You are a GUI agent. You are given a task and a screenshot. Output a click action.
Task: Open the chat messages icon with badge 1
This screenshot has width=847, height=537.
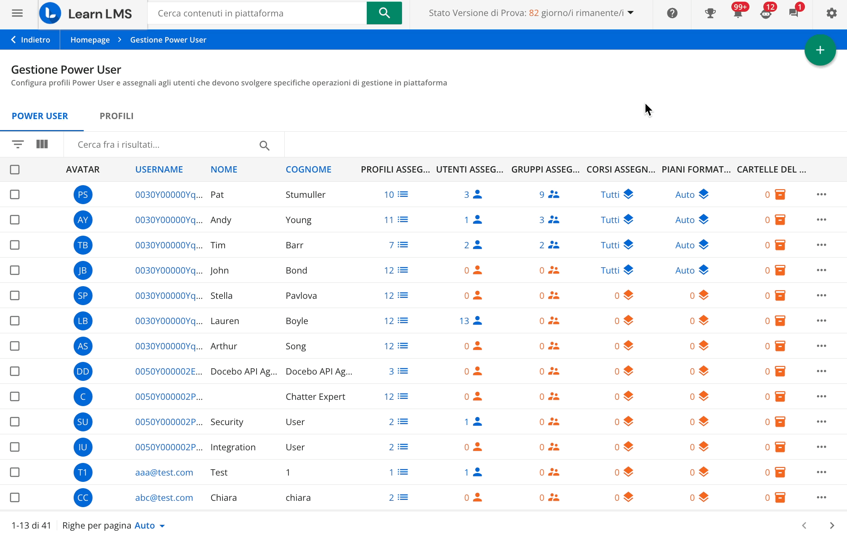point(794,13)
